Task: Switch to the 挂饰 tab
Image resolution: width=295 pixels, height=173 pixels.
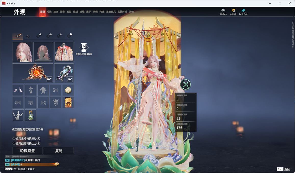Action: [x=56, y=12]
